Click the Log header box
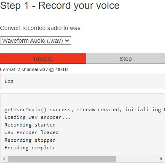Viewport: 166px width, 165px height. click(x=83, y=81)
